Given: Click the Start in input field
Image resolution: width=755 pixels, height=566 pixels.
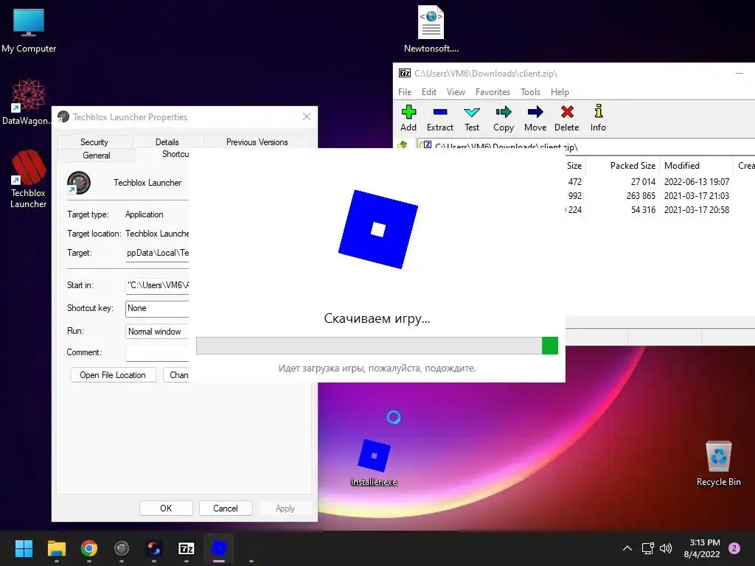Looking at the screenshot, I should click(158, 285).
